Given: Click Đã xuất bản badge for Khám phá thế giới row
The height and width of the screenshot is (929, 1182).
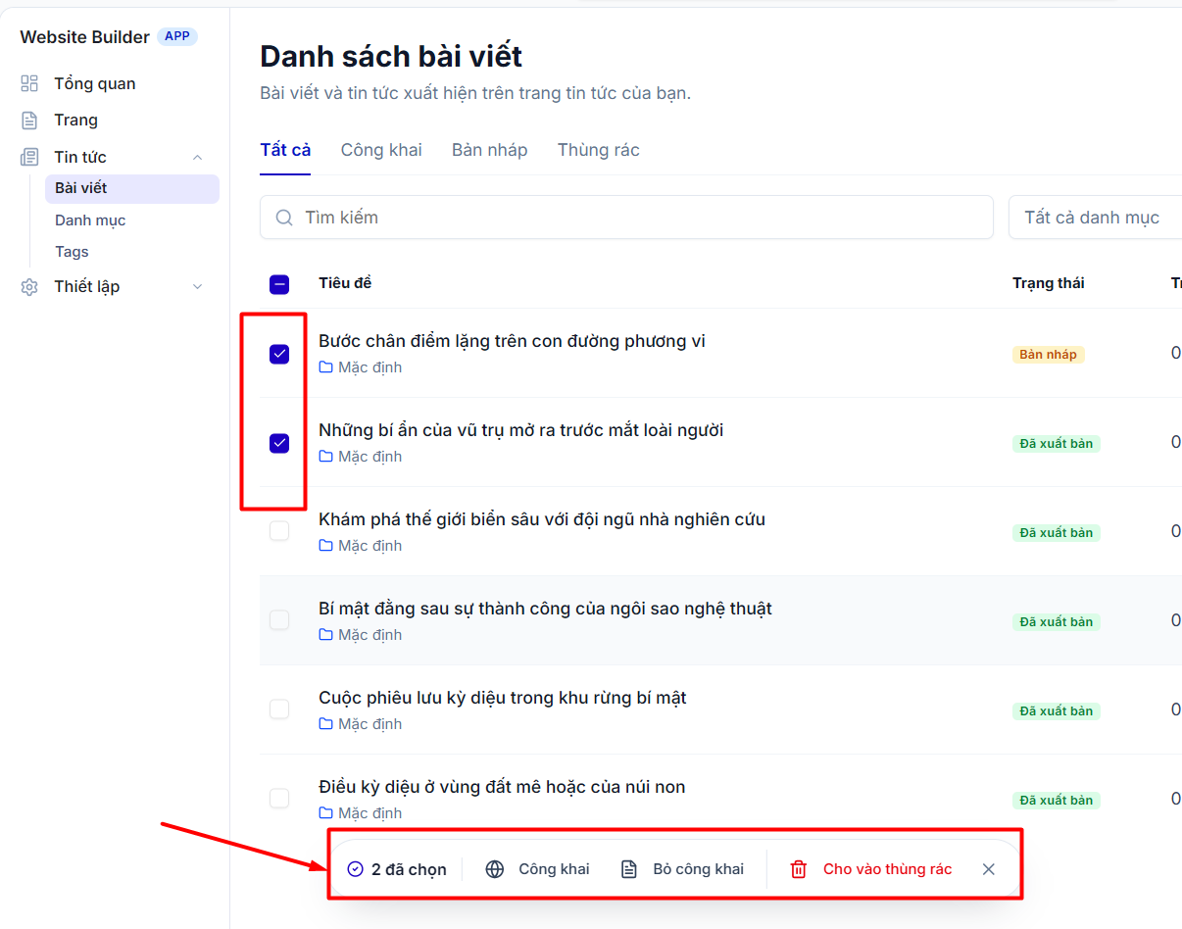Looking at the screenshot, I should 1057,533.
